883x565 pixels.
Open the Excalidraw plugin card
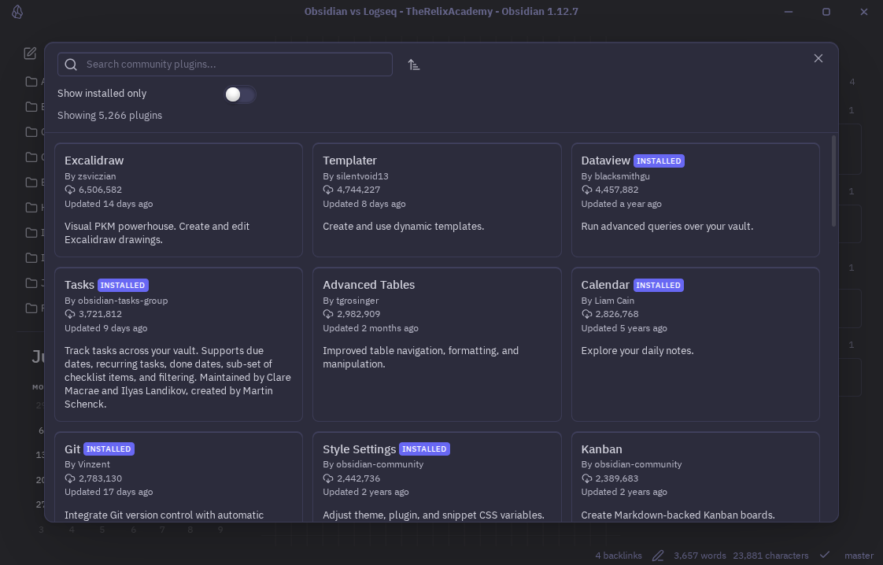click(x=179, y=200)
